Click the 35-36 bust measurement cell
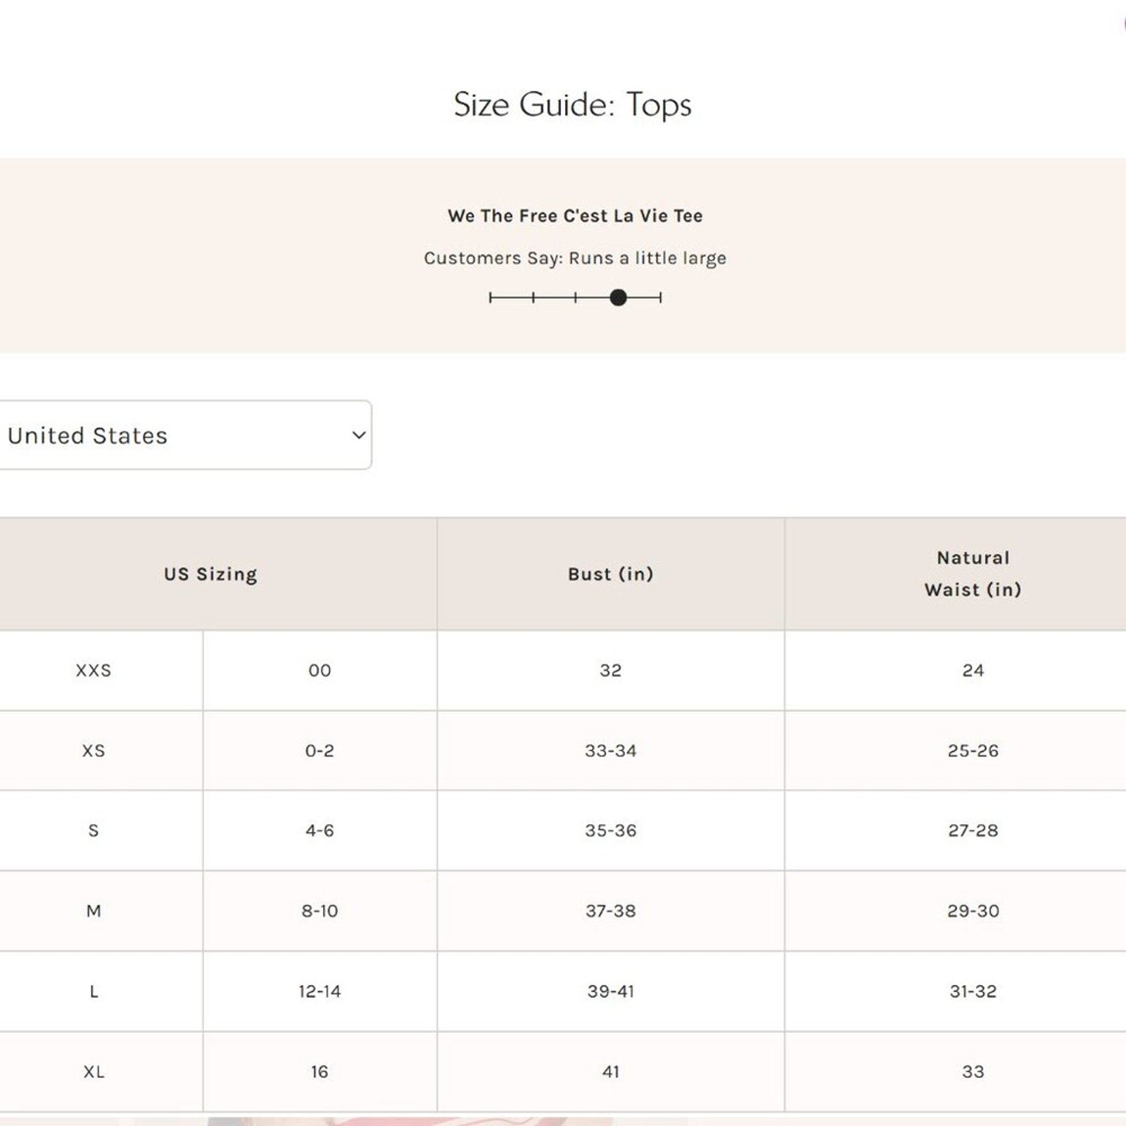1126x1126 pixels. (610, 830)
